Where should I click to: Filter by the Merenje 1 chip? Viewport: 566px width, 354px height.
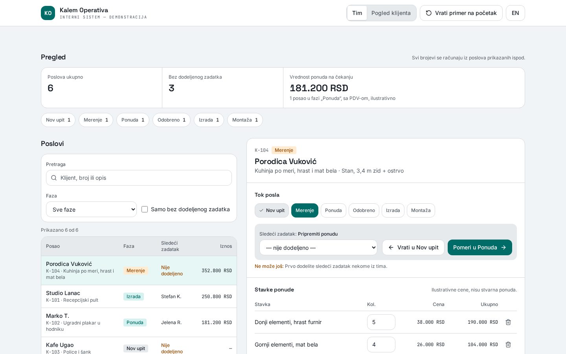coord(96,120)
